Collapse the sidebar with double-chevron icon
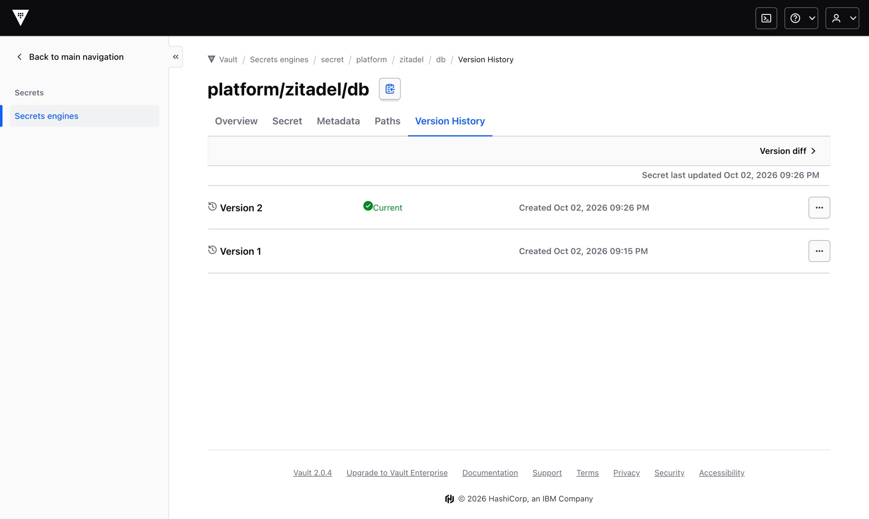This screenshot has height=519, width=869. (176, 57)
